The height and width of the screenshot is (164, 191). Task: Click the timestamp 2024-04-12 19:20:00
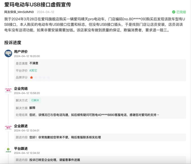pyautogui.click(x=27, y=56)
